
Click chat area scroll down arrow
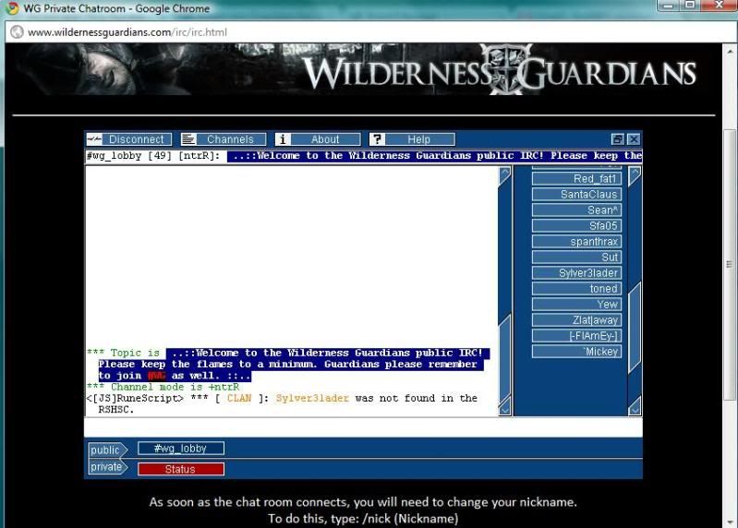point(504,406)
